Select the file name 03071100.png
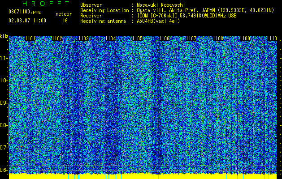The image size is (282, 179). [25, 12]
